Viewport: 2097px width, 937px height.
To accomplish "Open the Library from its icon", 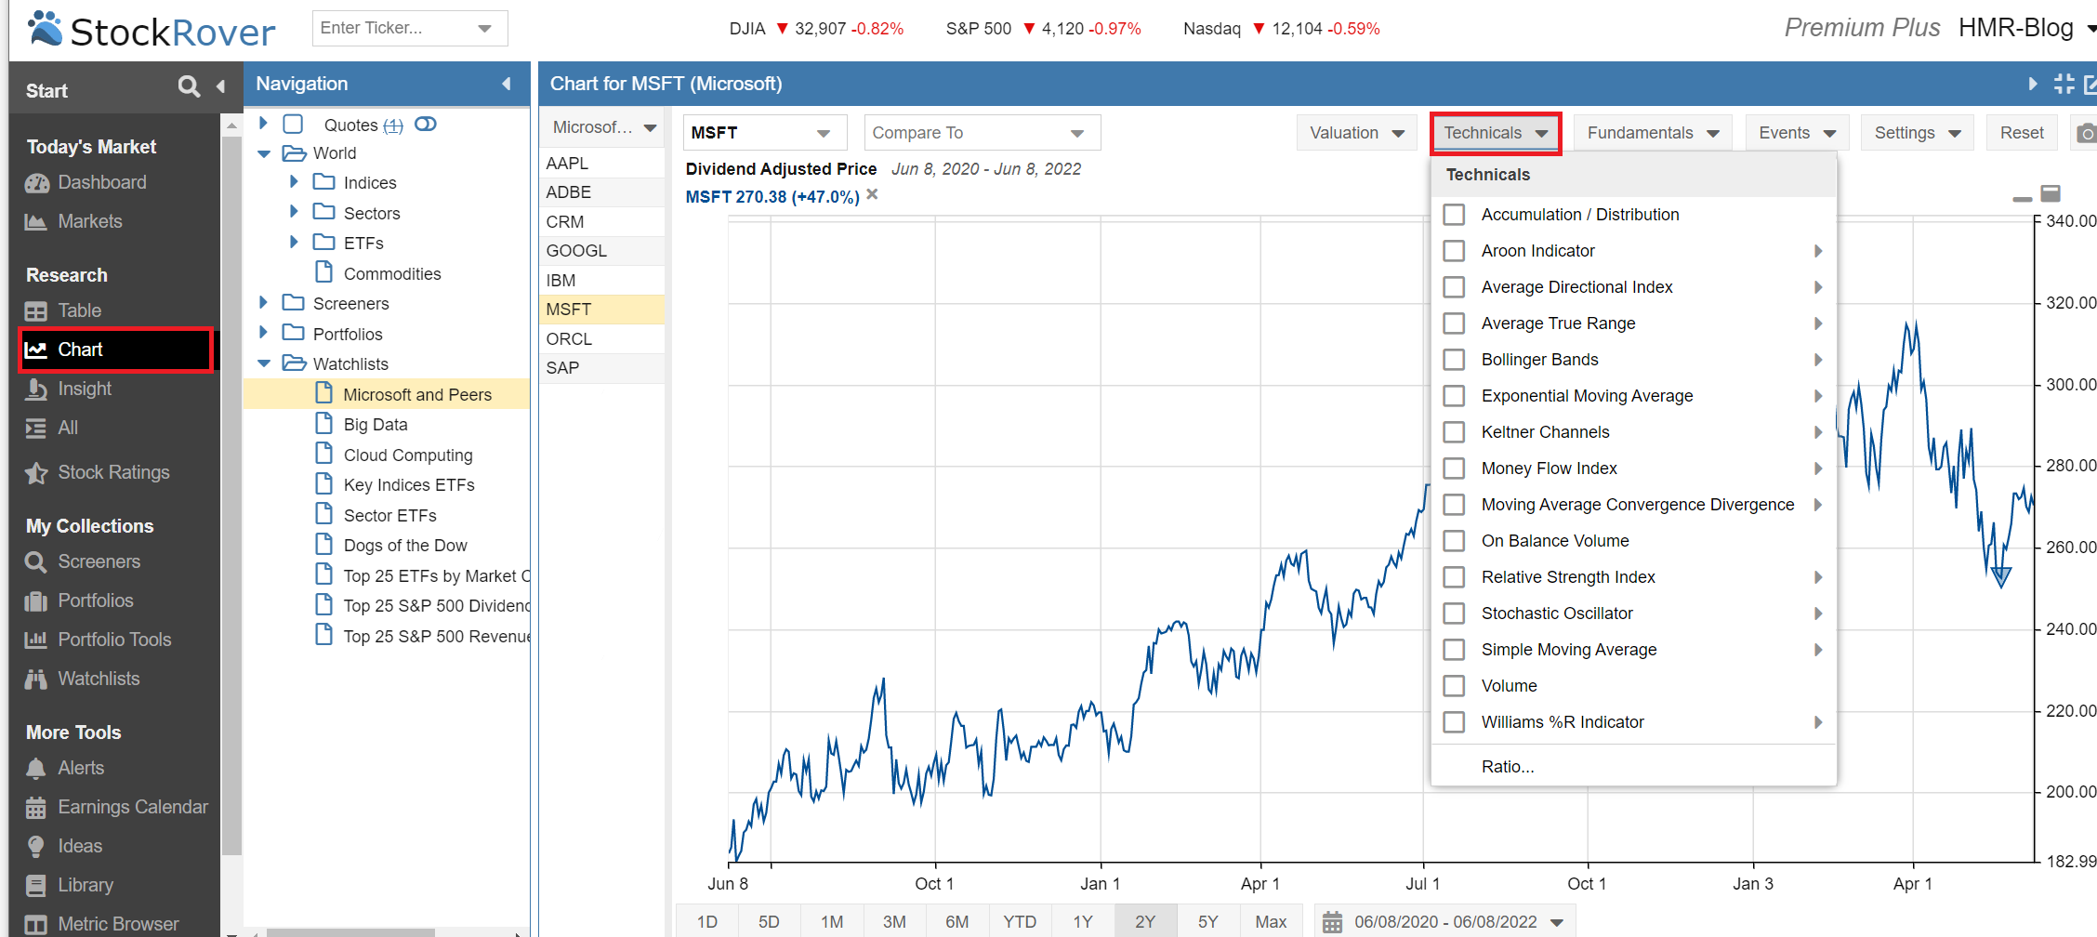I will (x=36, y=886).
